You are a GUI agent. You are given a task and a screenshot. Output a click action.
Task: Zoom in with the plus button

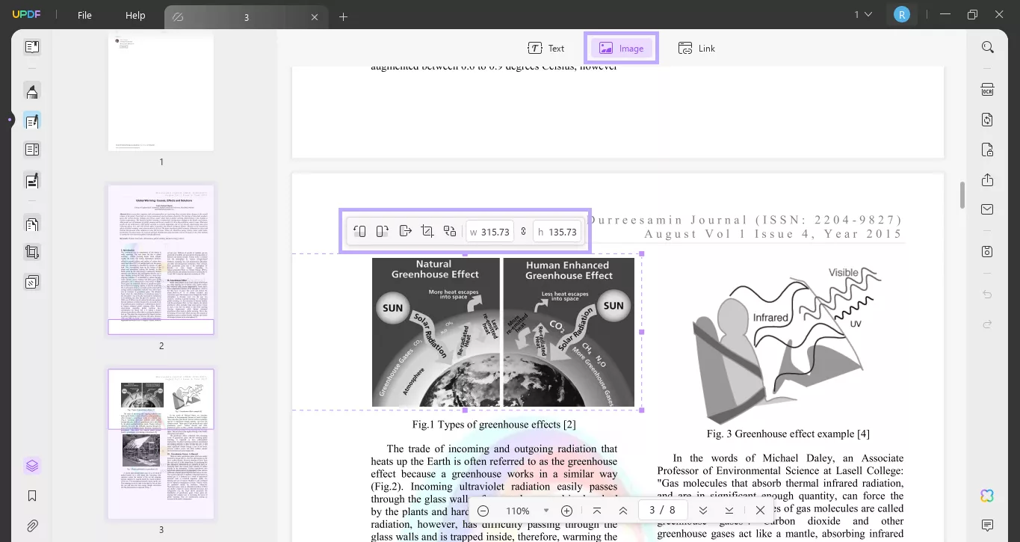(566, 511)
